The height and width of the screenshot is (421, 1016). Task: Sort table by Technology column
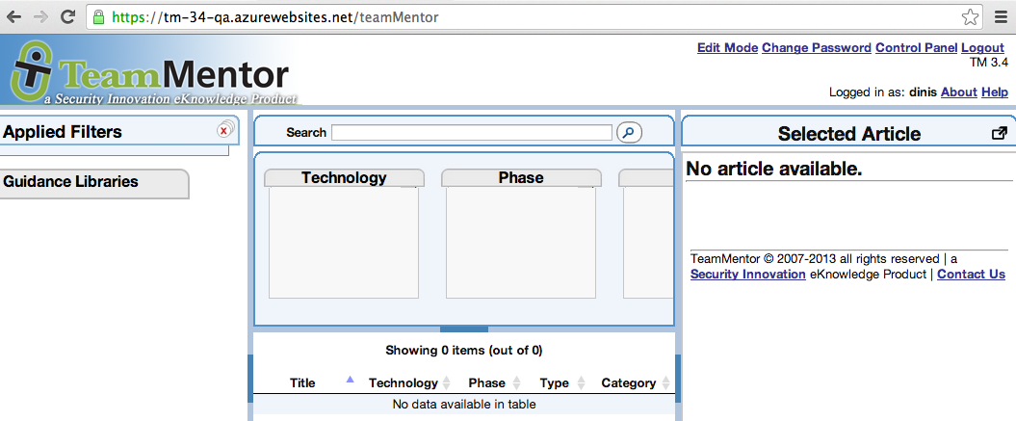point(403,382)
